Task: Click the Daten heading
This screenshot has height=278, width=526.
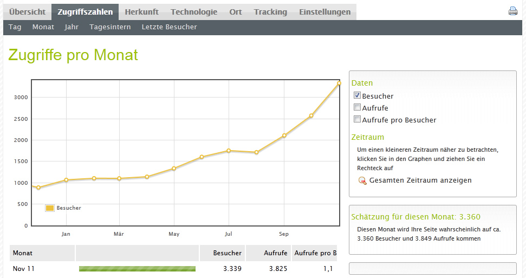Action: pyautogui.click(x=362, y=83)
